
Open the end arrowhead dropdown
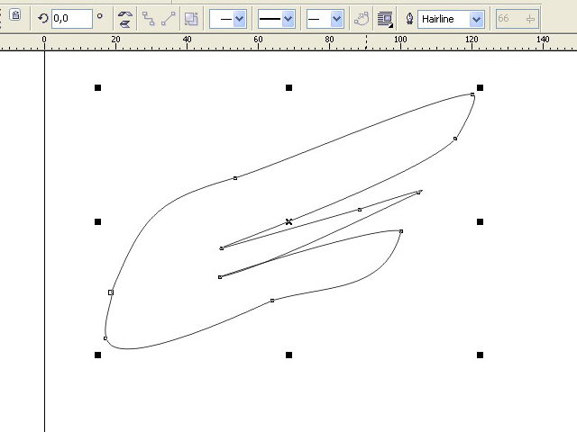[325, 18]
